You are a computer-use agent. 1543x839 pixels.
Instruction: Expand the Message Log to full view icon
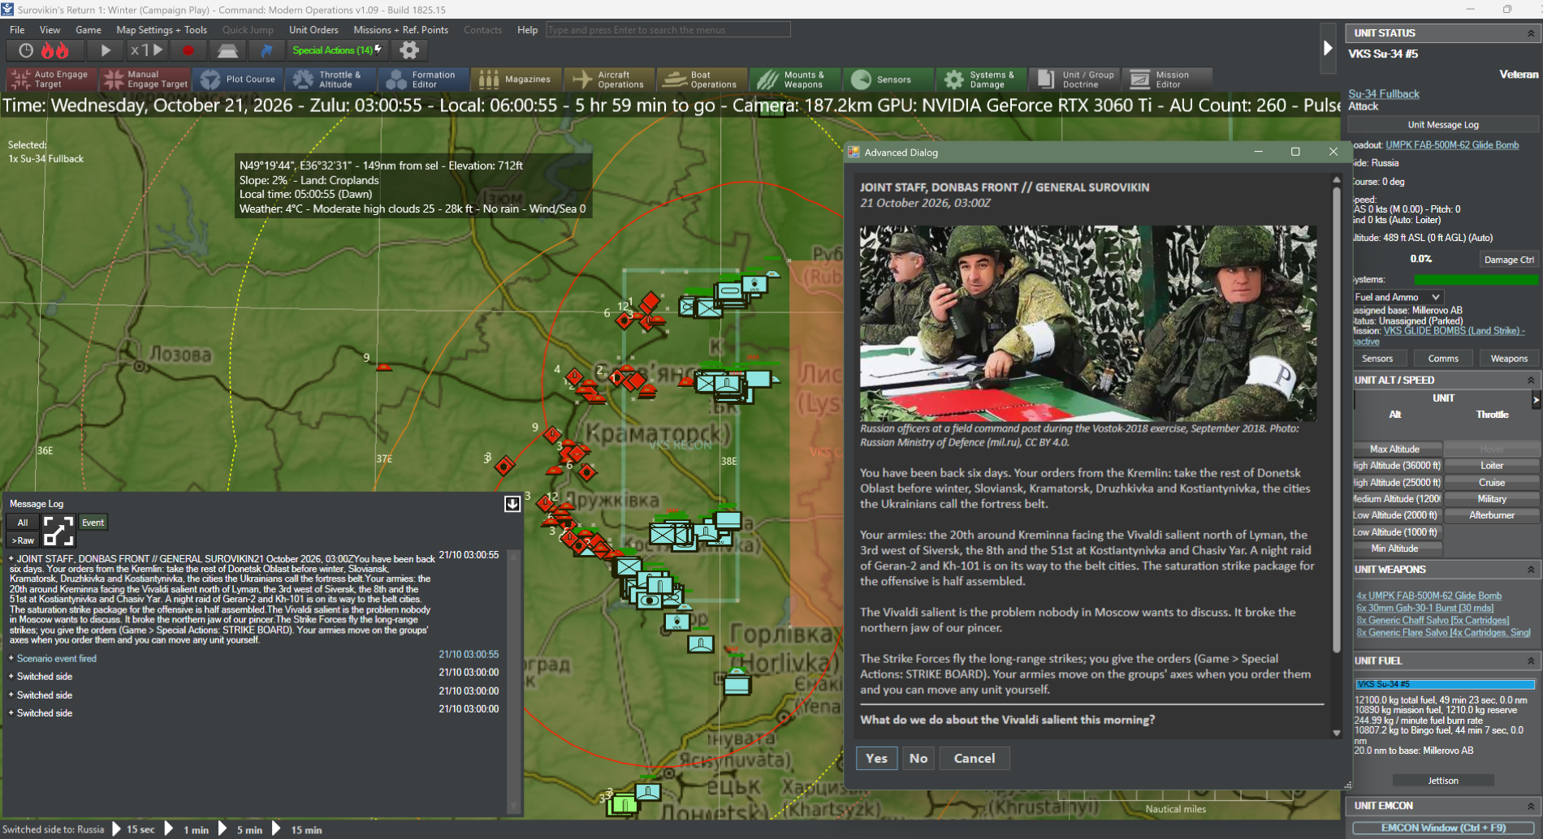pos(58,531)
